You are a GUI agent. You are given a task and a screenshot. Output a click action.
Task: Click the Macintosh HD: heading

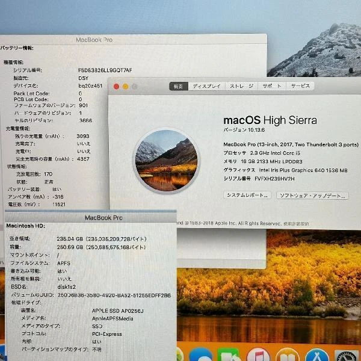(25, 226)
